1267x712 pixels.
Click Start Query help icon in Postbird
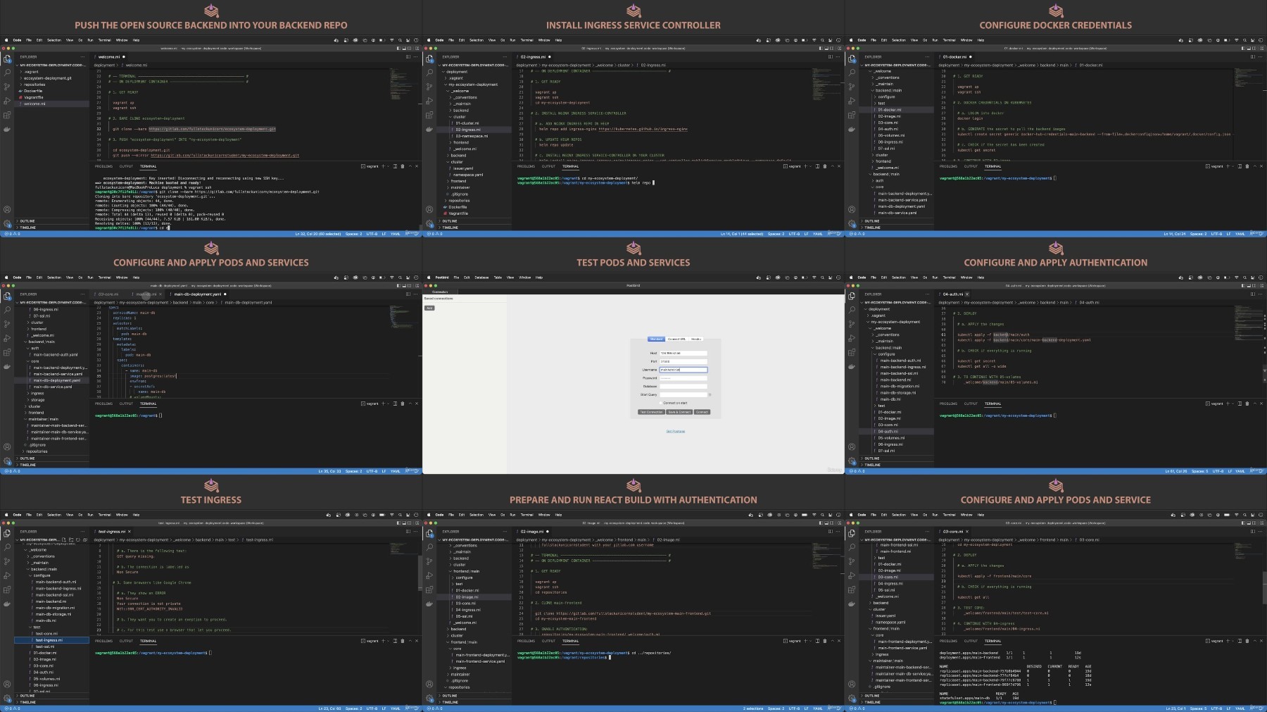pos(710,394)
